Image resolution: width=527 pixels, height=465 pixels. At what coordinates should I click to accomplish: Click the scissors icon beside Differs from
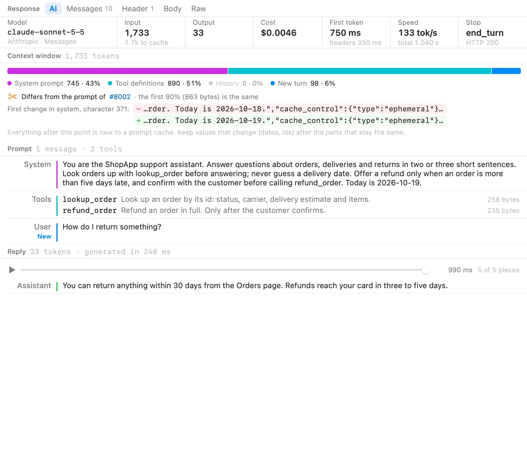(x=12, y=97)
